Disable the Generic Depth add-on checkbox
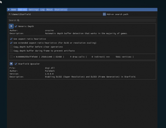The height and width of the screenshot is (128, 166). tap(16, 26)
